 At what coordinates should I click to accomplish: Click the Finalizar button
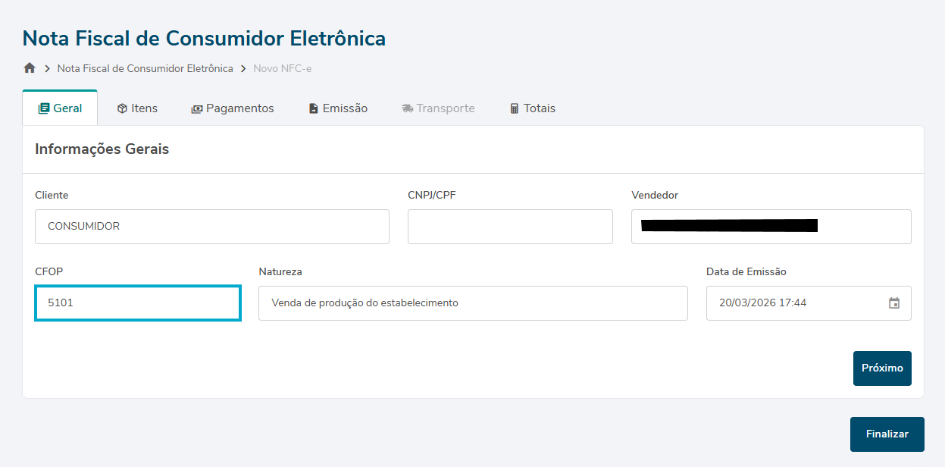(887, 434)
